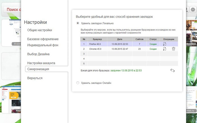Viewport: 197px width, 123px height.
Task: Click restore icon for Firefox 40.0 backup
Action: 165,44
